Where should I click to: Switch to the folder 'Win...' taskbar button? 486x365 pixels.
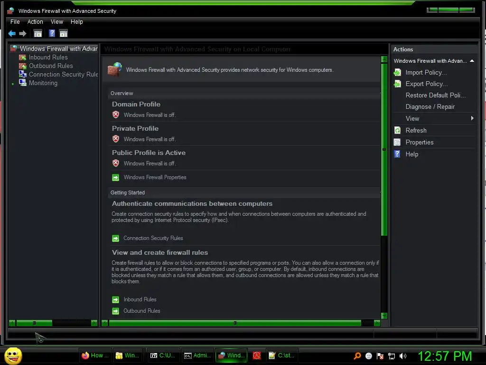[x=127, y=355]
